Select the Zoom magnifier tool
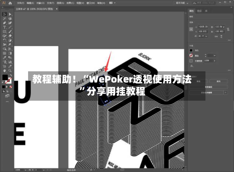The height and width of the screenshot is (172, 234). (10, 71)
